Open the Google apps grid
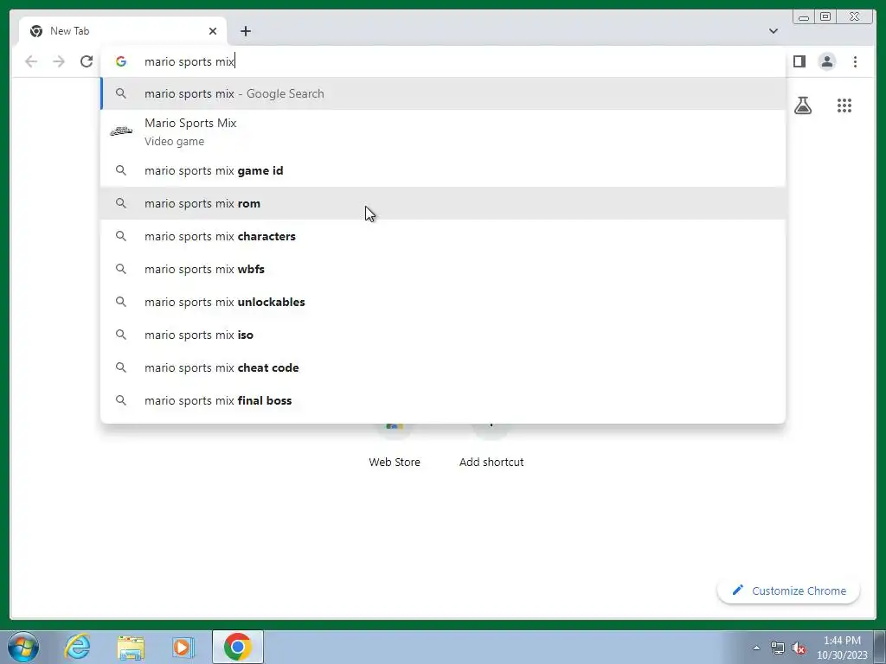Screen dimensions: 886x664 844,105
